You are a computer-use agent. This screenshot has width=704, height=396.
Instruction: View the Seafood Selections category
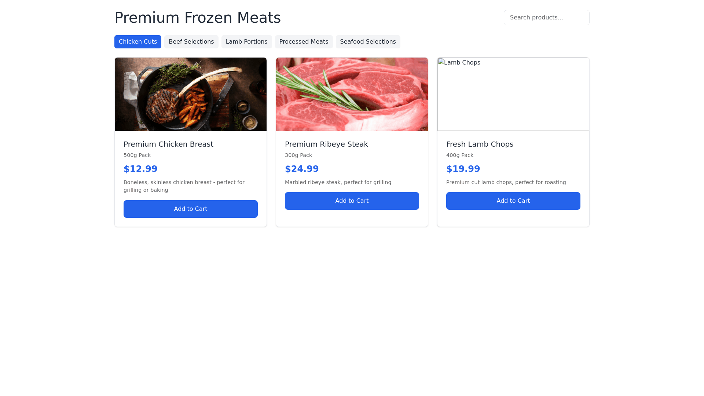click(368, 42)
